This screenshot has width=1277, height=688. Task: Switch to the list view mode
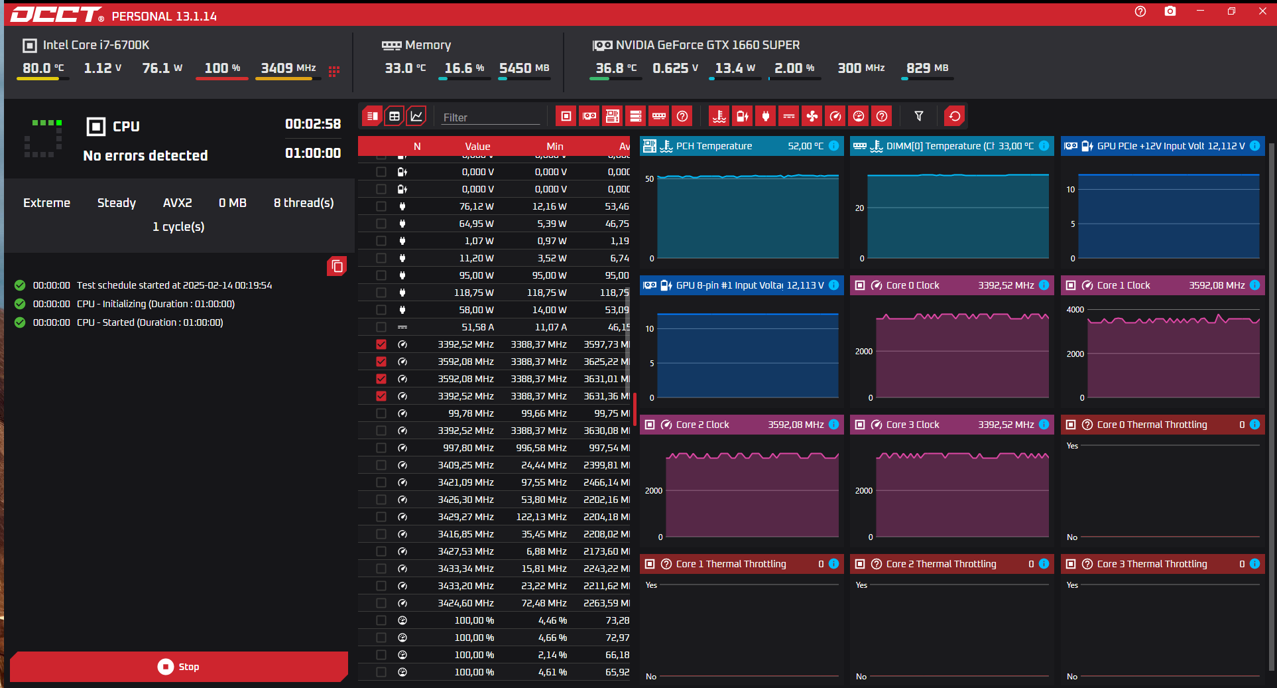[373, 116]
